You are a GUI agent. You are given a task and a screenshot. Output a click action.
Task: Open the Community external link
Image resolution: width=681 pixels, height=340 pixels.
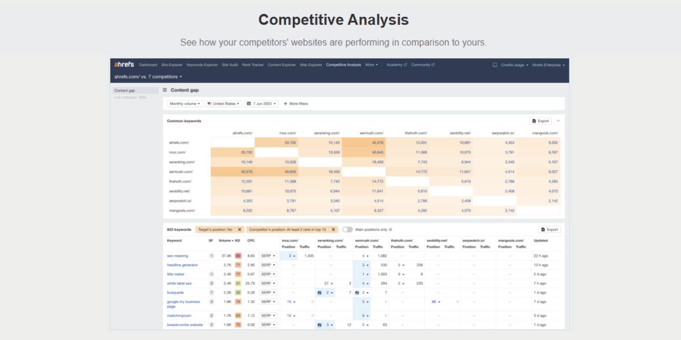(x=423, y=65)
